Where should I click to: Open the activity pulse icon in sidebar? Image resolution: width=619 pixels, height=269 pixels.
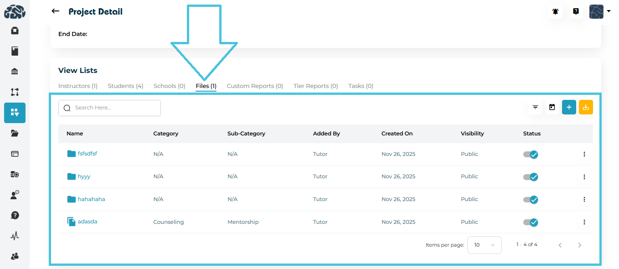click(15, 236)
